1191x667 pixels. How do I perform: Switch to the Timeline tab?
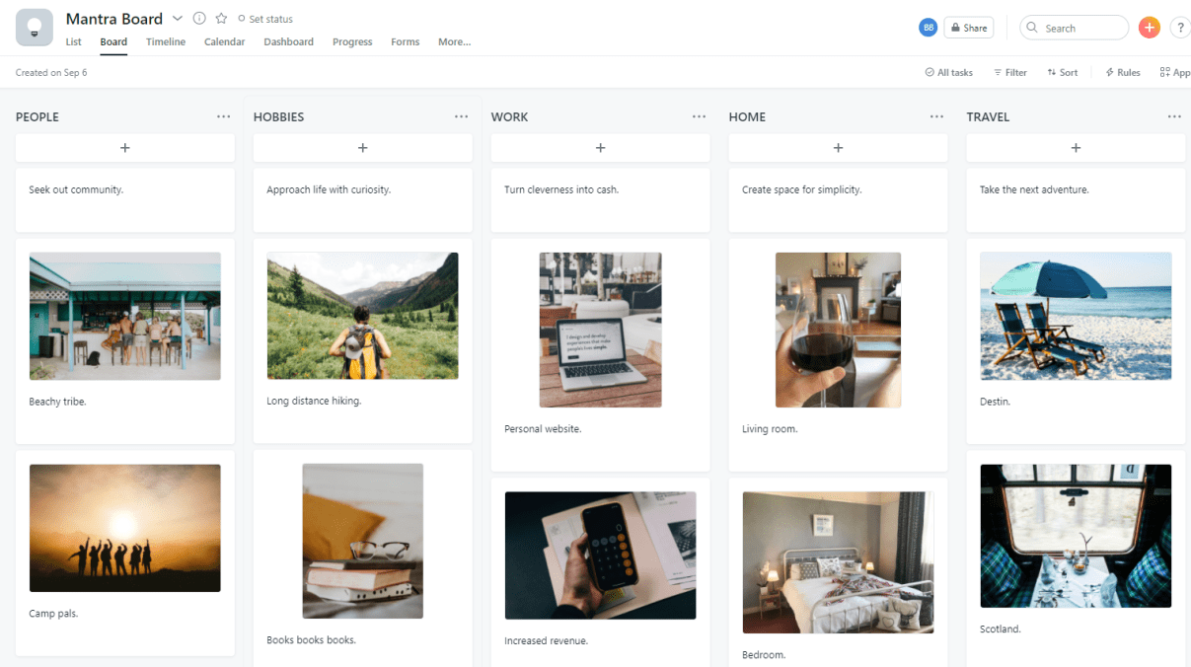tap(166, 41)
